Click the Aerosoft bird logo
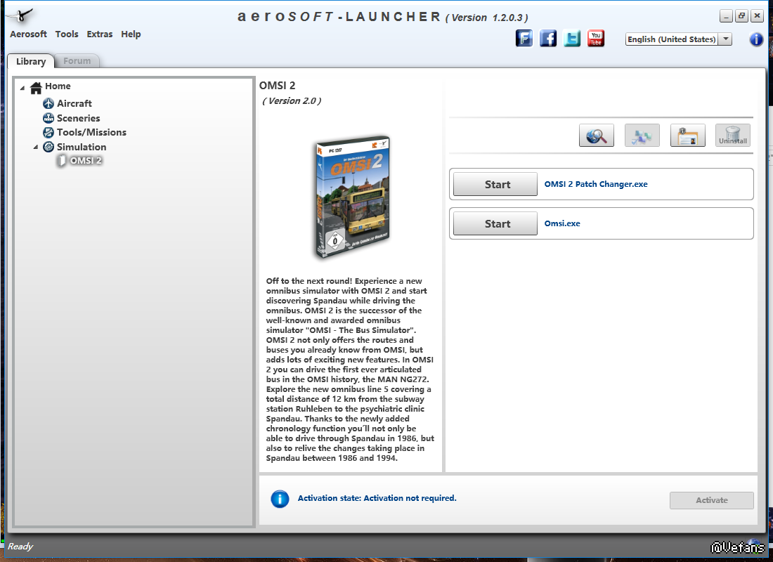Image resolution: width=773 pixels, height=562 pixels. click(20, 15)
